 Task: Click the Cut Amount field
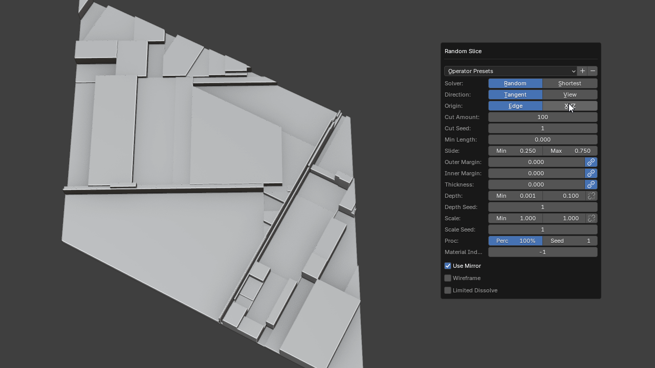(x=542, y=117)
